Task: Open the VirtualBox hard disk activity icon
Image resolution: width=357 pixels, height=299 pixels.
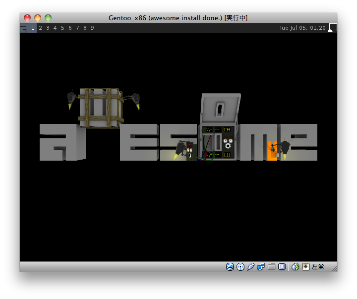Action: pos(230,267)
